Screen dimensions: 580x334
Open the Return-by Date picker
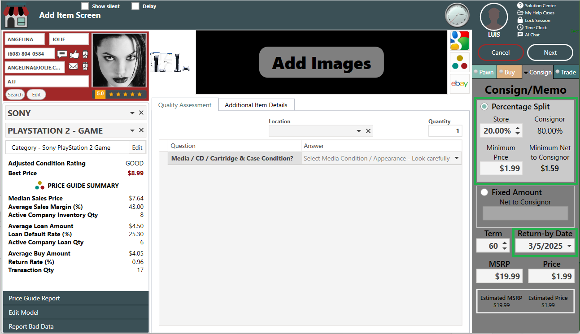pos(570,246)
